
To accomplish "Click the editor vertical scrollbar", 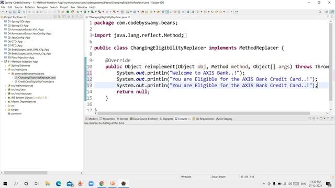I will point(331,62).
